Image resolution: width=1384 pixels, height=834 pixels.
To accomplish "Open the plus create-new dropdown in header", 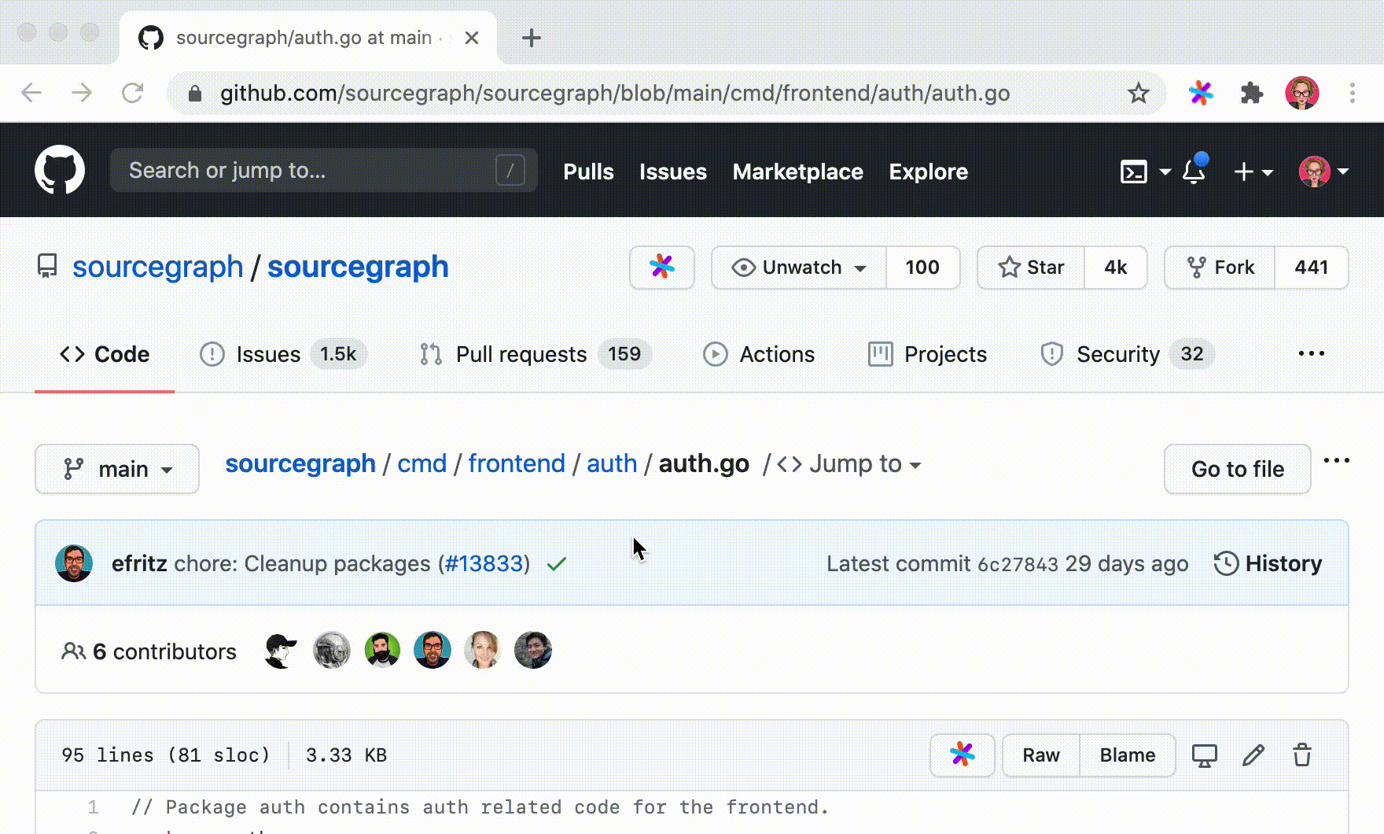I will [x=1253, y=171].
